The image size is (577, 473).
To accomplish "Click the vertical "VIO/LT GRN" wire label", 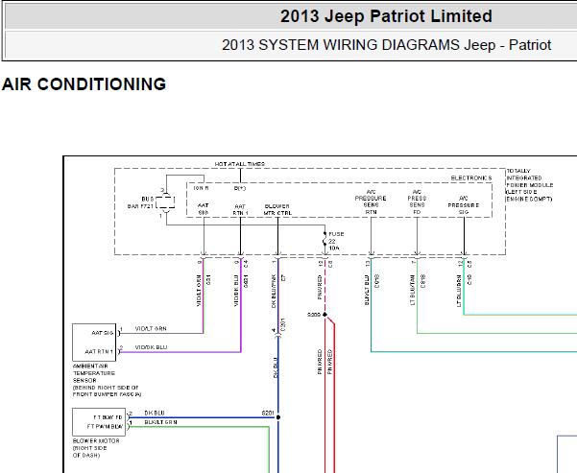I will tap(199, 291).
